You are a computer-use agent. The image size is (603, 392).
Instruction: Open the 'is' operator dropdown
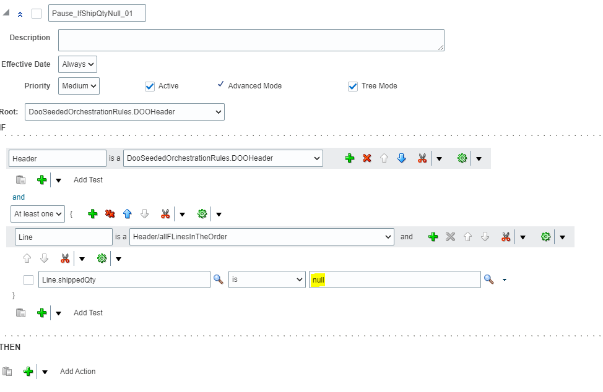coord(267,279)
